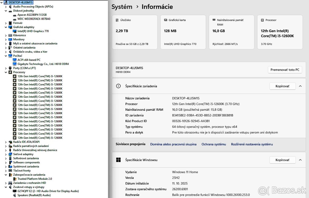Open the Rozšírené nastavenia systému link
The width and height of the screenshot is (309, 198).
(x=252, y=144)
